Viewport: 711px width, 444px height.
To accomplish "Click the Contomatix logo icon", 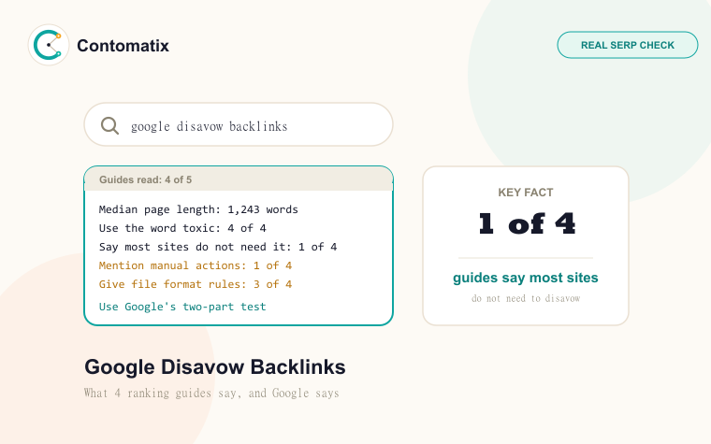I will pos(49,45).
